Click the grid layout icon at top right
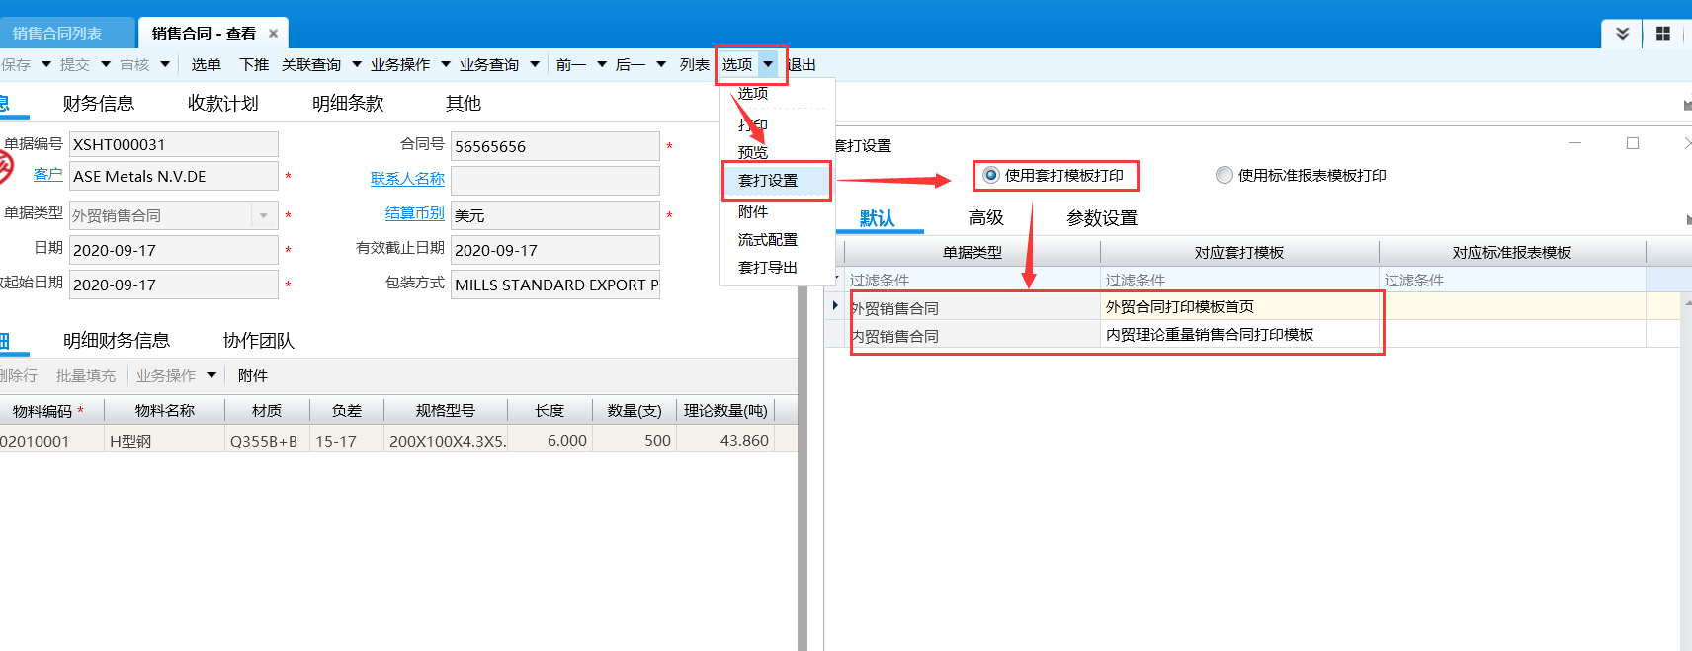Viewport: 1692px width, 651px height. 1662,34
